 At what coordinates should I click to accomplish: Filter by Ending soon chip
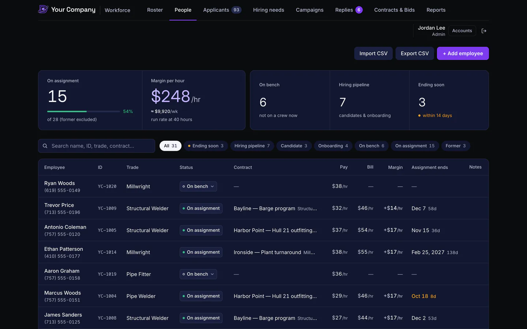[x=206, y=146]
